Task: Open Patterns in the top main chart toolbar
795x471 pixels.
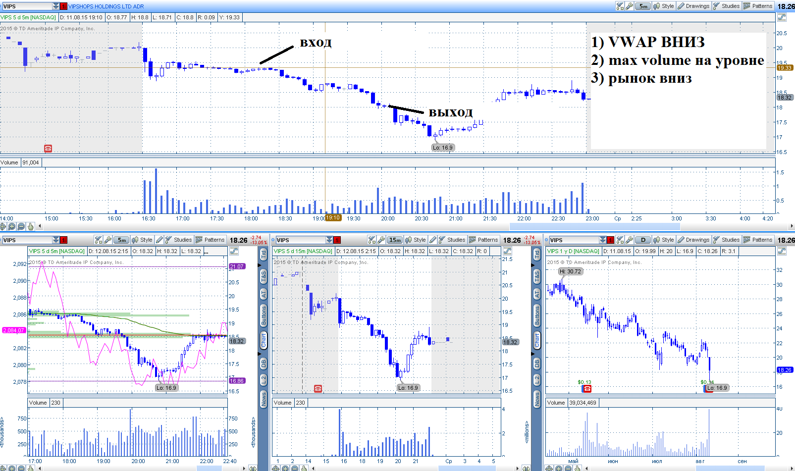Action: pyautogui.click(x=758, y=6)
